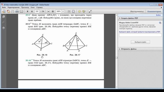
Task: Open the Инструменты pane
Action: tap(137, 11)
